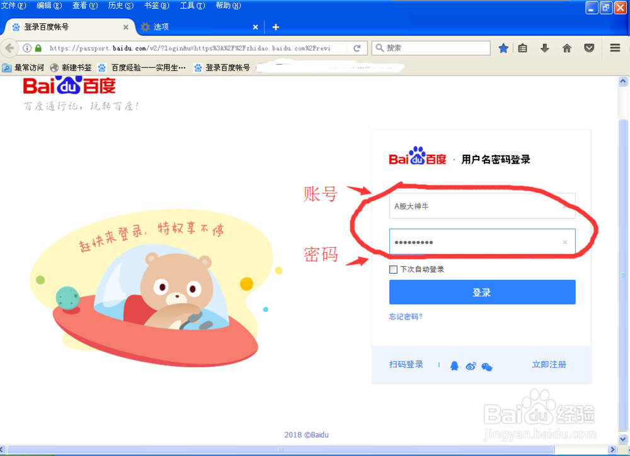Open a new tab with plus button

276,27
